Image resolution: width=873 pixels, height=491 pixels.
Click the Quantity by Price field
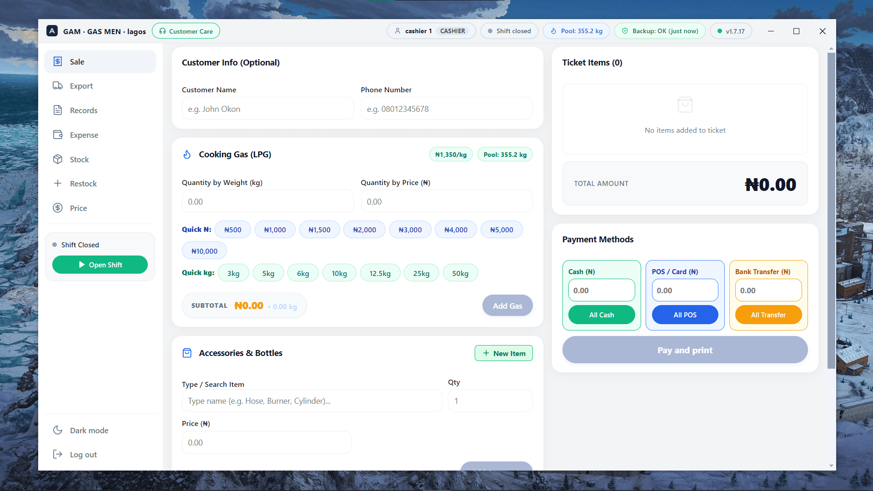[x=447, y=201]
